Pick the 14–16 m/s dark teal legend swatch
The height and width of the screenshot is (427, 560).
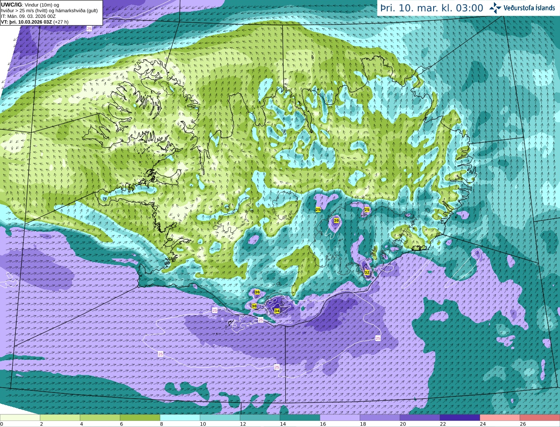point(300,417)
